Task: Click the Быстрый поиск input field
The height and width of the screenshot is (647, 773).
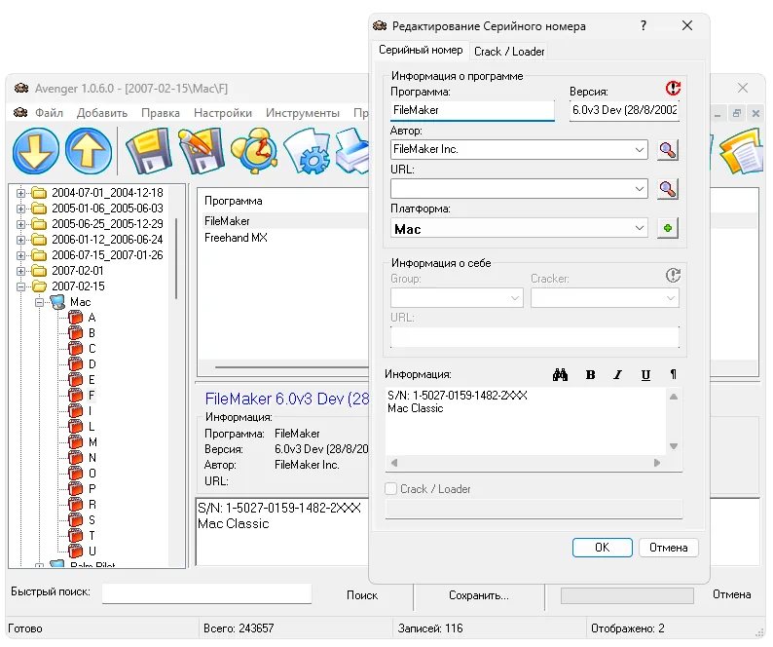Action: (206, 593)
